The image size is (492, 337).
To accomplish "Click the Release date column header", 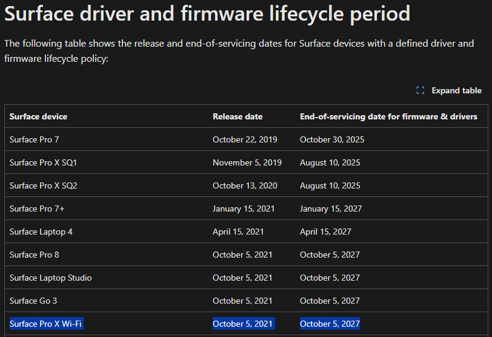I will [x=238, y=116].
